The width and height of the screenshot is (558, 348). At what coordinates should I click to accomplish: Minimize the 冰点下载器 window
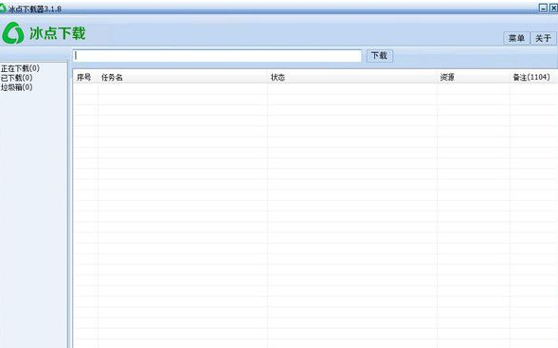543,9
